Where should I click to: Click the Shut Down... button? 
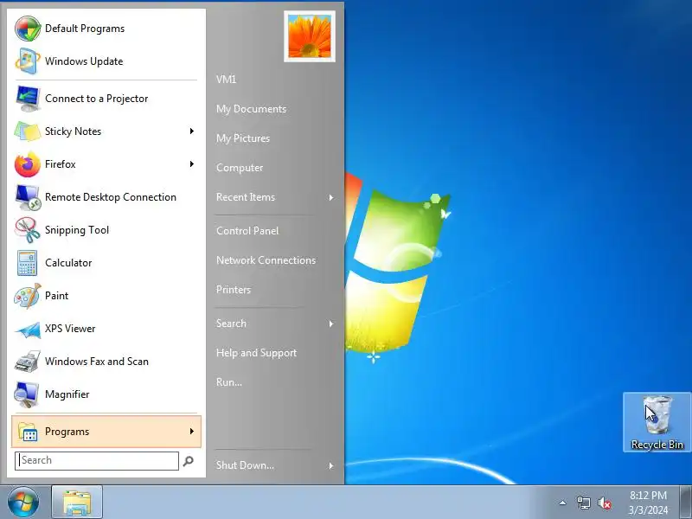(245, 465)
